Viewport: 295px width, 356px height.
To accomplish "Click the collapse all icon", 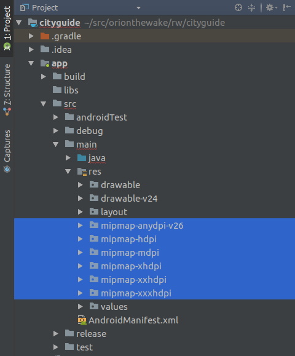I will point(251,8).
